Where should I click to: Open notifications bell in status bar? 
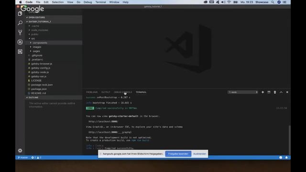pos(286,158)
